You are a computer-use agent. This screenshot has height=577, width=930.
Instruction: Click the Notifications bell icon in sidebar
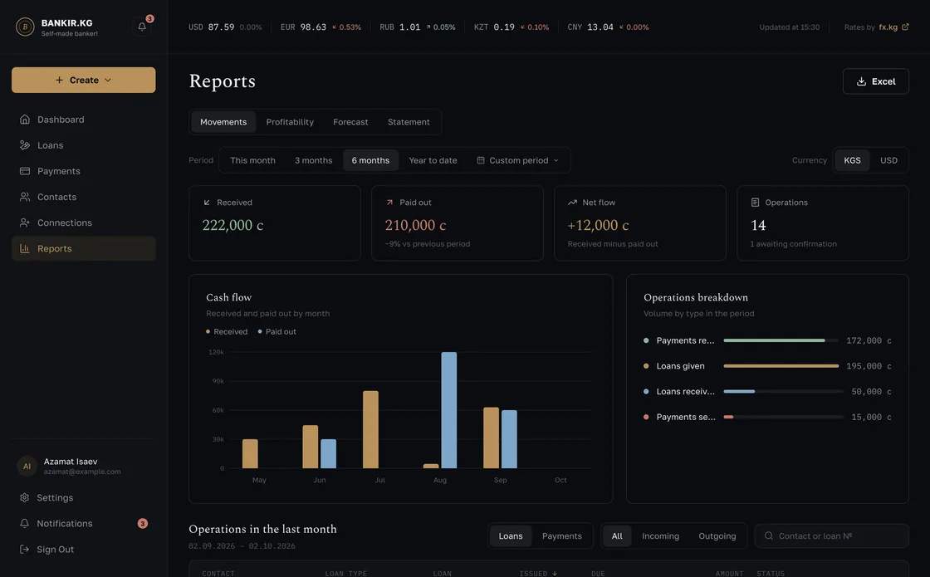(24, 523)
